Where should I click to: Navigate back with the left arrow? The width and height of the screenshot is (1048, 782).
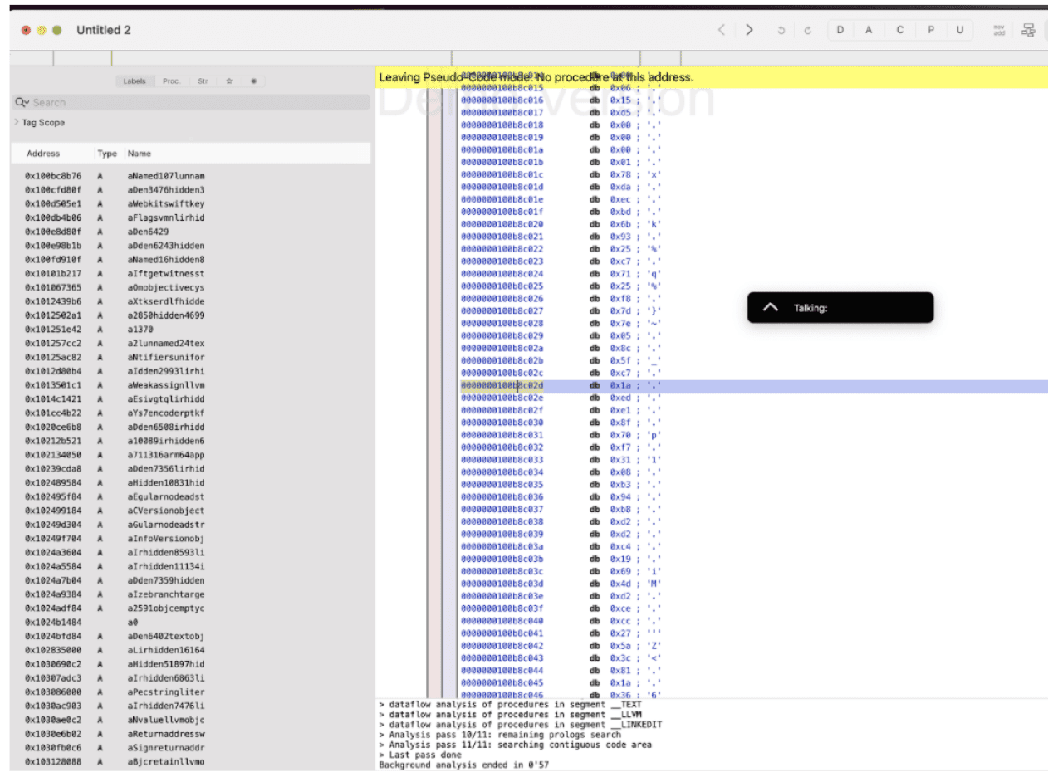point(721,30)
